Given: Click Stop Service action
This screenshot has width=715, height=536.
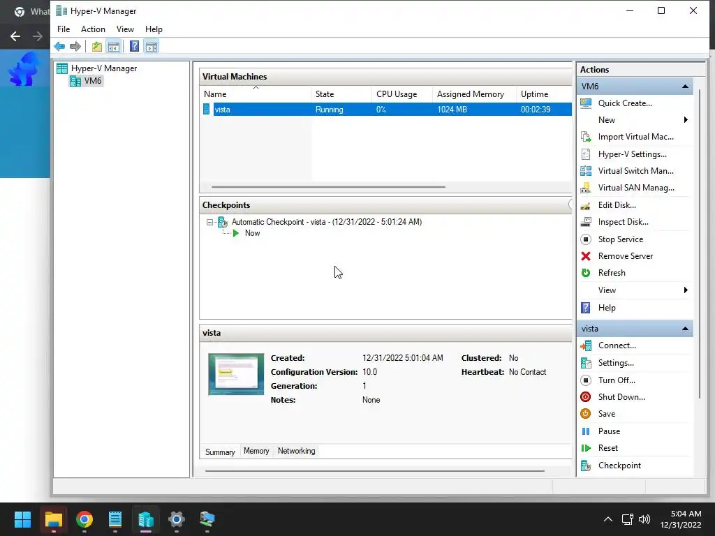Looking at the screenshot, I should [620, 239].
